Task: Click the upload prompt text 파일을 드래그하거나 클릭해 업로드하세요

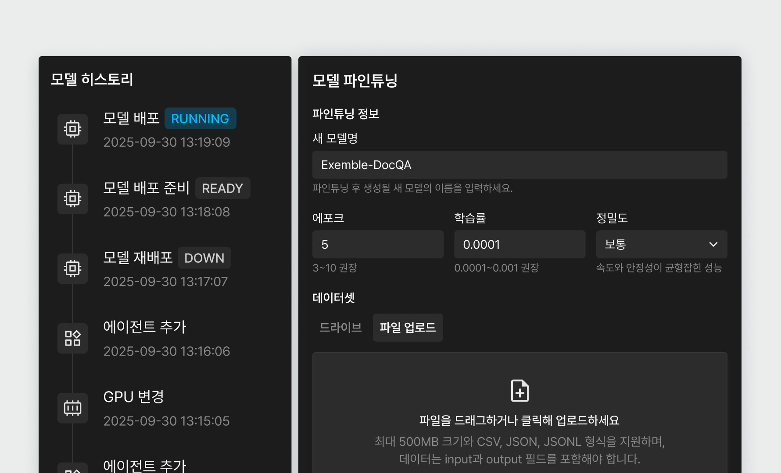Action: [x=519, y=420]
